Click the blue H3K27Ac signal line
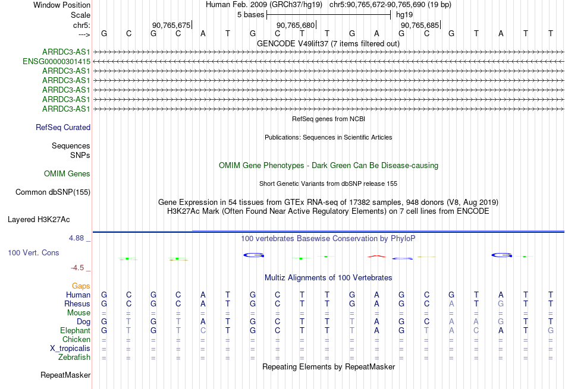Viewport: 565px width, 389px height. coord(328,232)
